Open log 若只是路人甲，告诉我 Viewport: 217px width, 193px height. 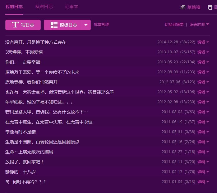click(47, 112)
